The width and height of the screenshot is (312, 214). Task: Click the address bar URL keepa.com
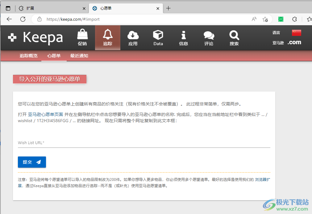(73, 19)
